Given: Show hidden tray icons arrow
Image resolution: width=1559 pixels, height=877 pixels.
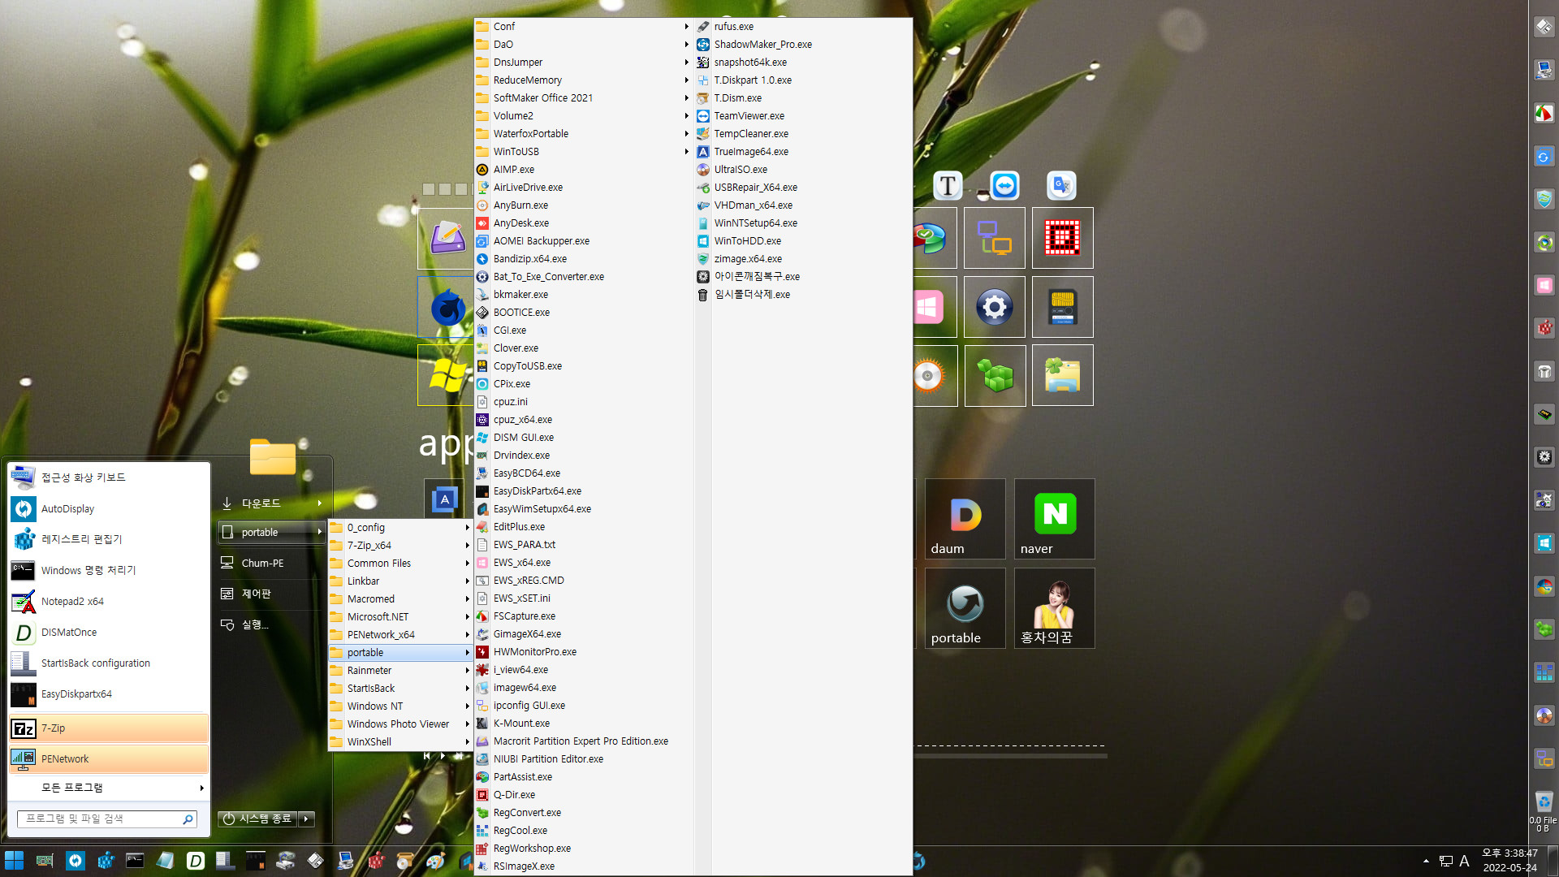Looking at the screenshot, I should tap(1426, 861).
